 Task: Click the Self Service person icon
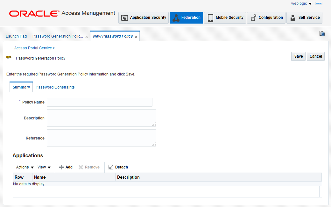pos(293,18)
